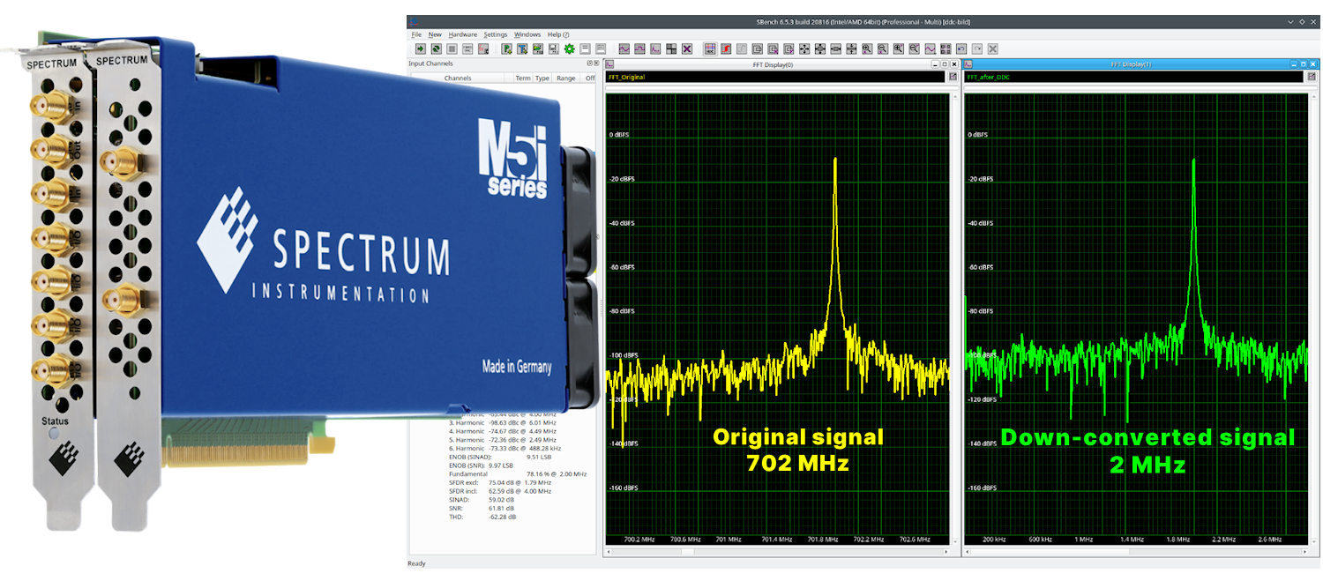Start the acquisition with the green arrow icon

pos(422,50)
